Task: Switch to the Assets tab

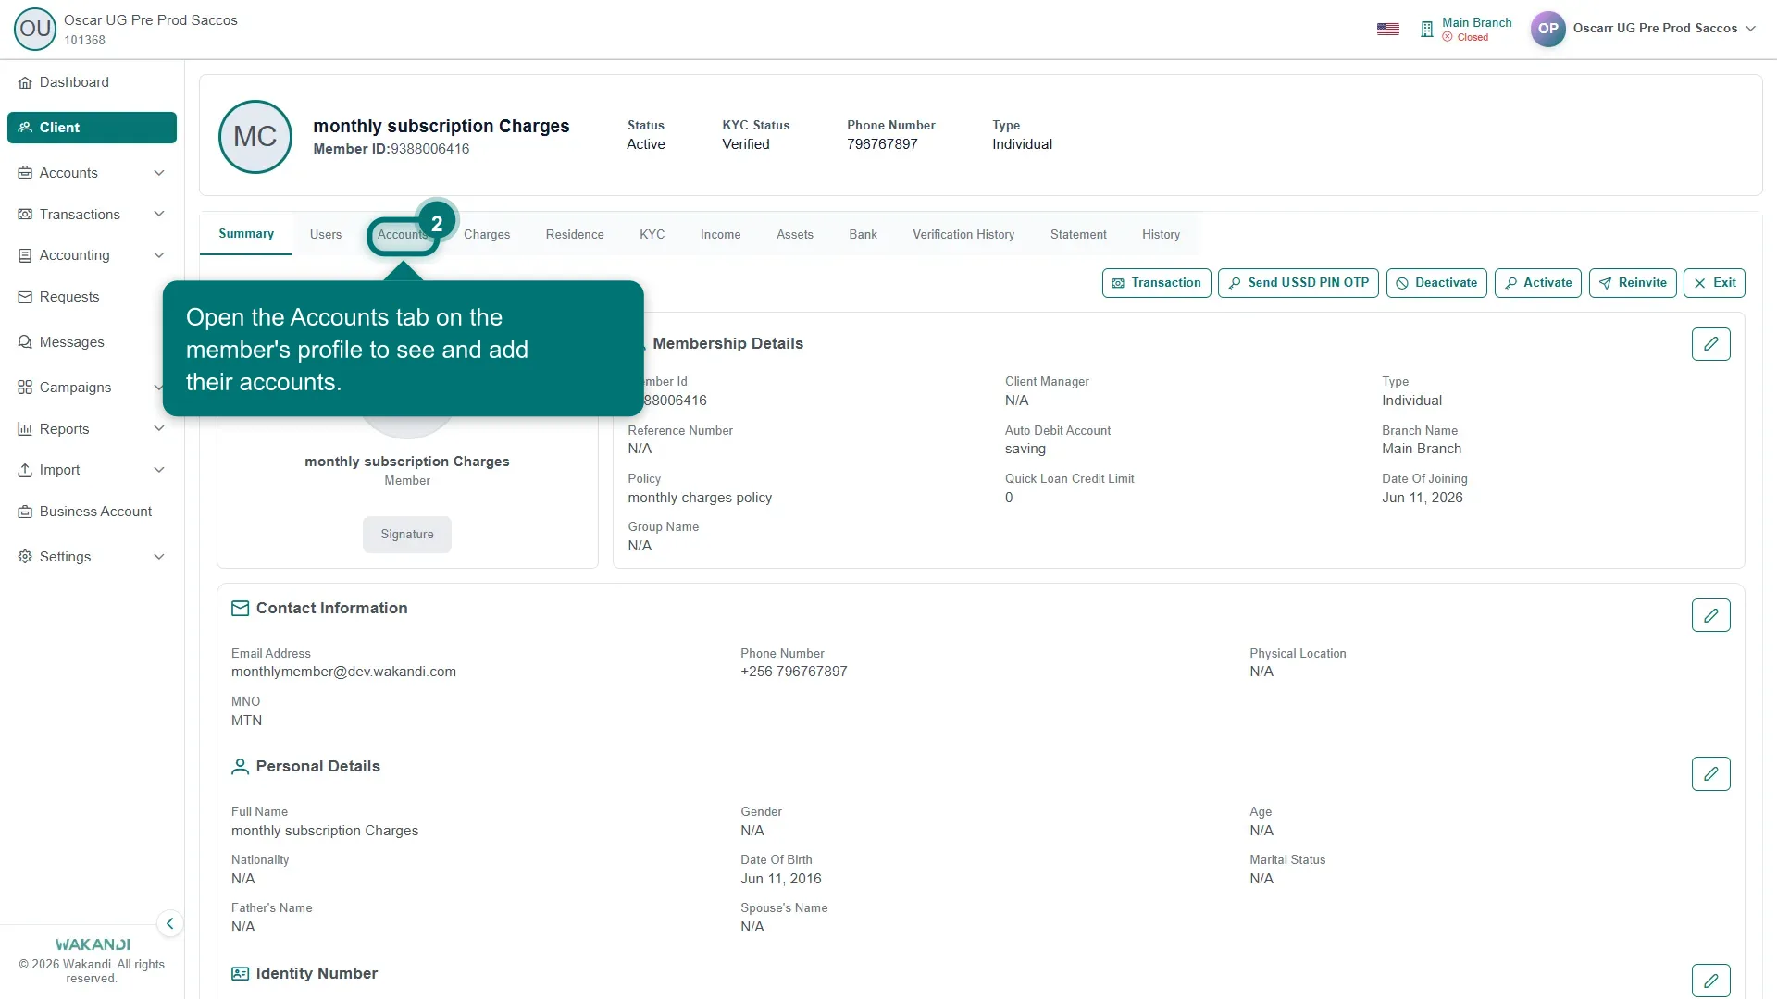Action: pyautogui.click(x=795, y=235)
